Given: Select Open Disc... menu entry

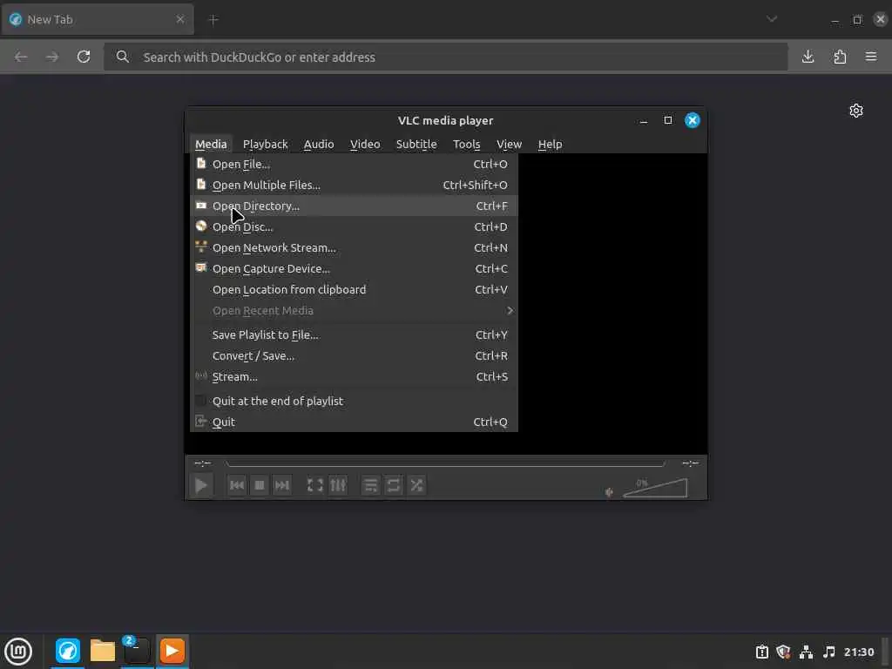Looking at the screenshot, I should (x=354, y=227).
